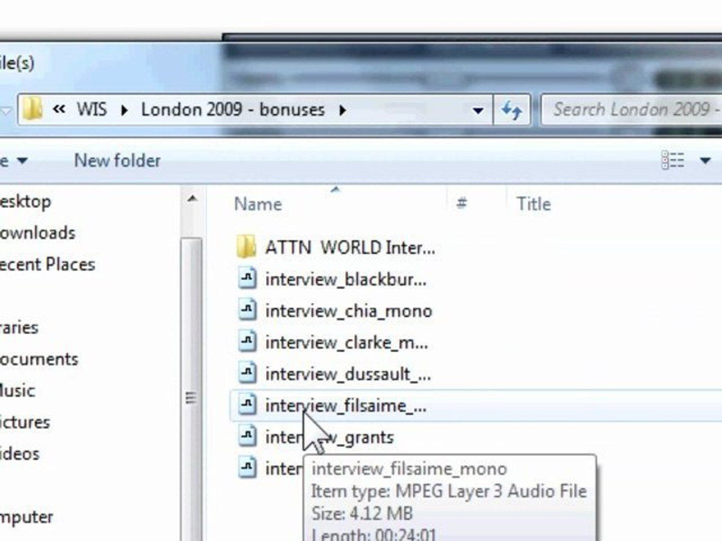Click the refresh button beside the address bar
This screenshot has height=541, width=722.
[512, 110]
